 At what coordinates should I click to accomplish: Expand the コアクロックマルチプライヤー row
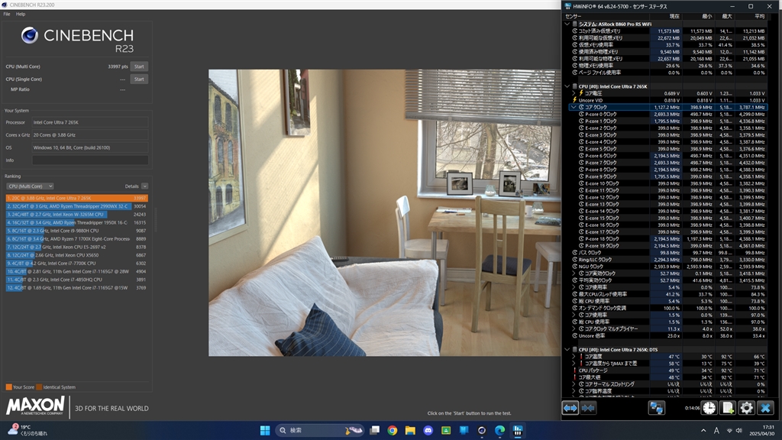click(x=574, y=328)
